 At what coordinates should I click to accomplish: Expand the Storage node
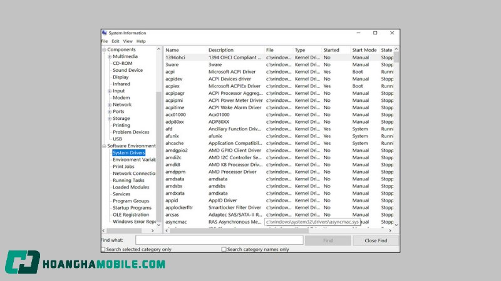tap(110, 119)
